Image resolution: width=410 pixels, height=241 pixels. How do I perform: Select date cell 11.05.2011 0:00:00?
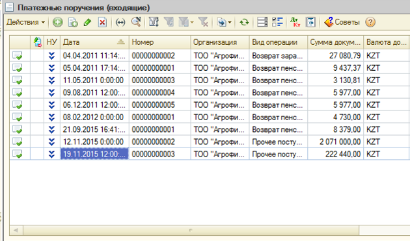tap(94, 80)
